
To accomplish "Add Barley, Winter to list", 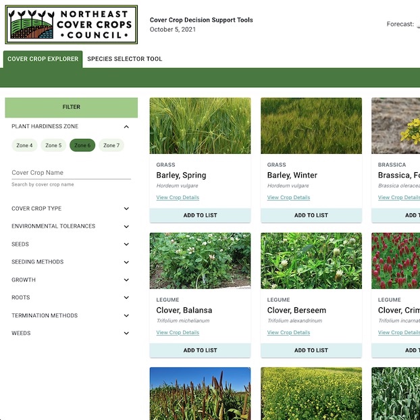I will click(311, 215).
